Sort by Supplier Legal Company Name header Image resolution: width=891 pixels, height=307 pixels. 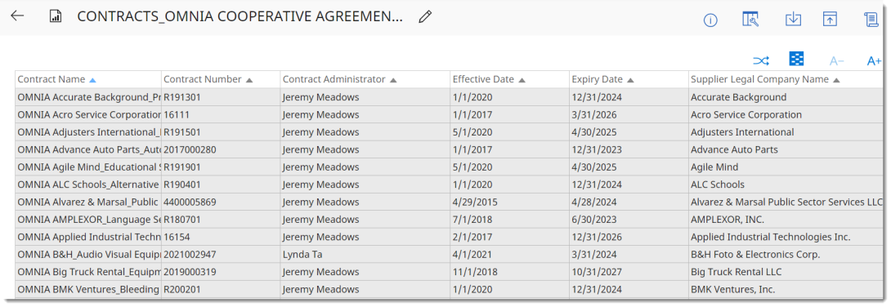[x=765, y=79]
